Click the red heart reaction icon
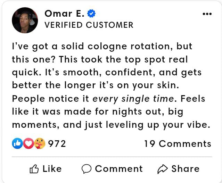This screenshot has width=222, height=183. tap(28, 143)
